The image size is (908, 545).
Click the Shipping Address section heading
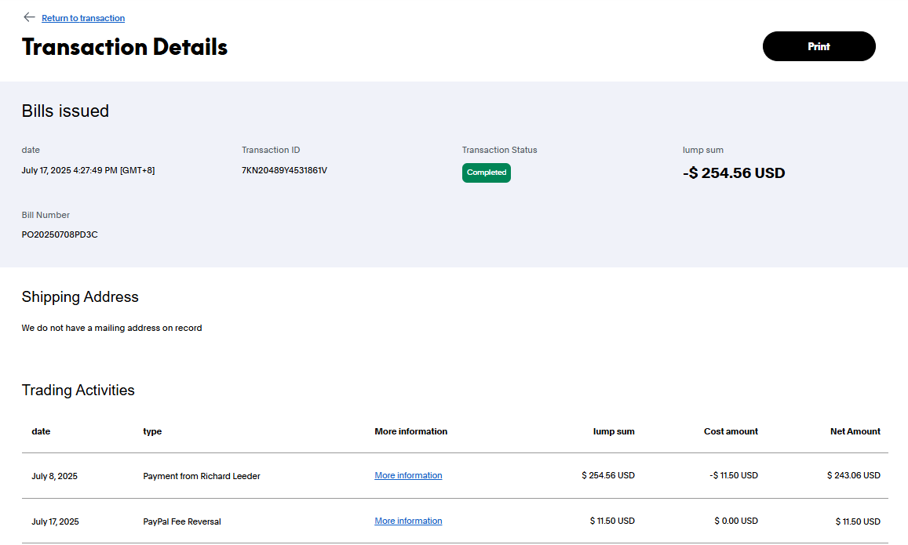(x=80, y=297)
